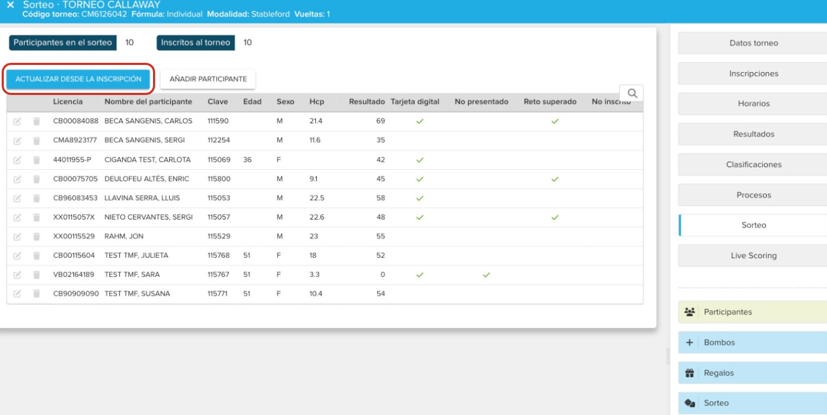Expand the Bombos section
The height and width of the screenshot is (415, 827).
coord(752,343)
